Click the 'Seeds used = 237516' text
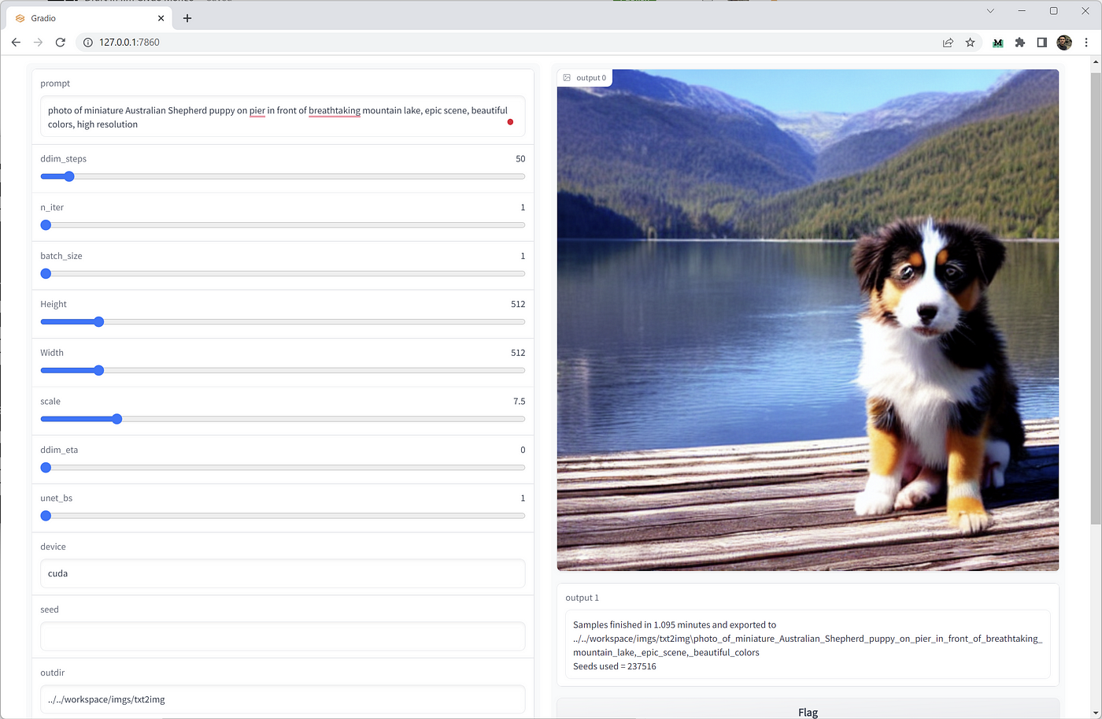 615,666
